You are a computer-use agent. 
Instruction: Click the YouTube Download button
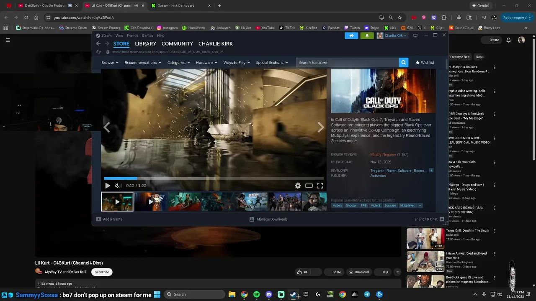[359, 272]
